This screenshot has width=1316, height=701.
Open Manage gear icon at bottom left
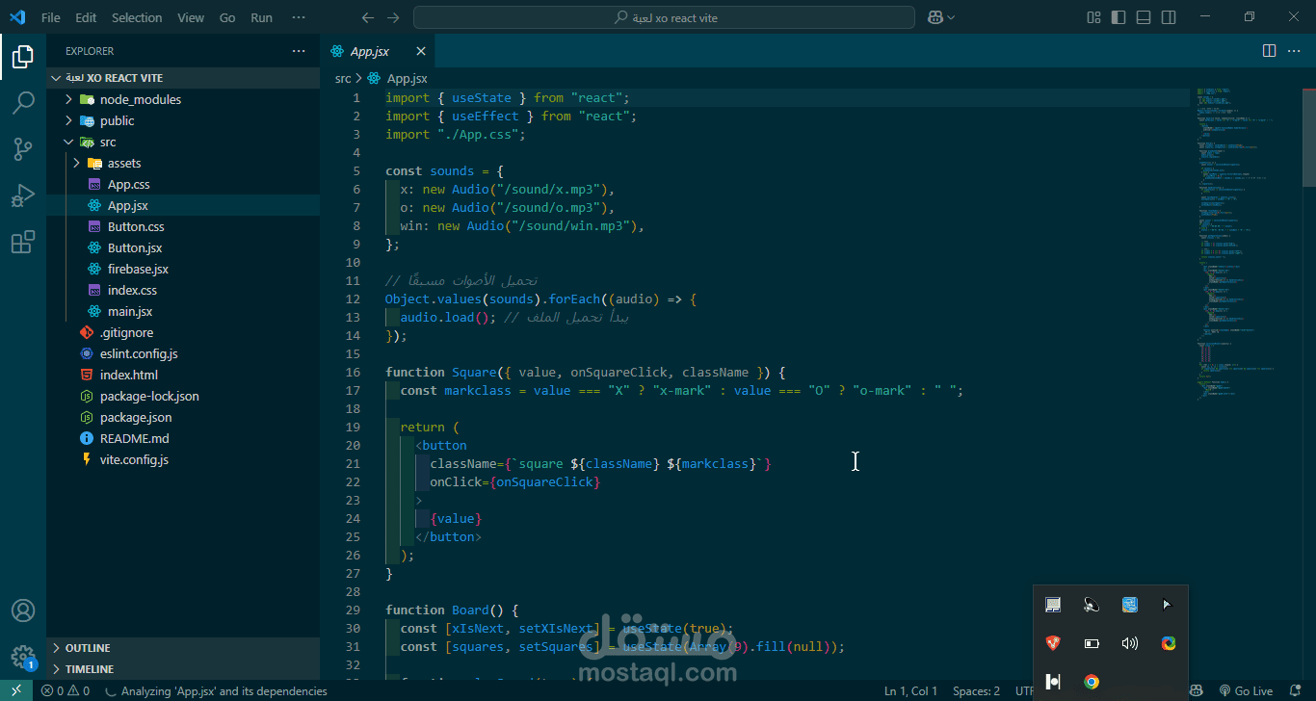(x=23, y=657)
